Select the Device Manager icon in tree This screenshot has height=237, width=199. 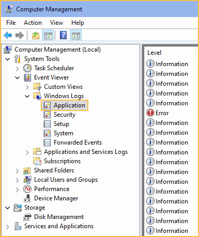tap(27, 198)
